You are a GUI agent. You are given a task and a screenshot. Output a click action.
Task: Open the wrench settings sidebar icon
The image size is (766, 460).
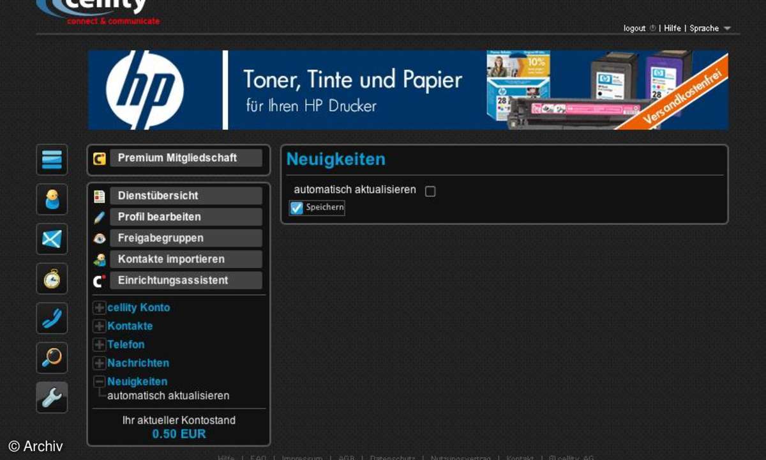(52, 397)
